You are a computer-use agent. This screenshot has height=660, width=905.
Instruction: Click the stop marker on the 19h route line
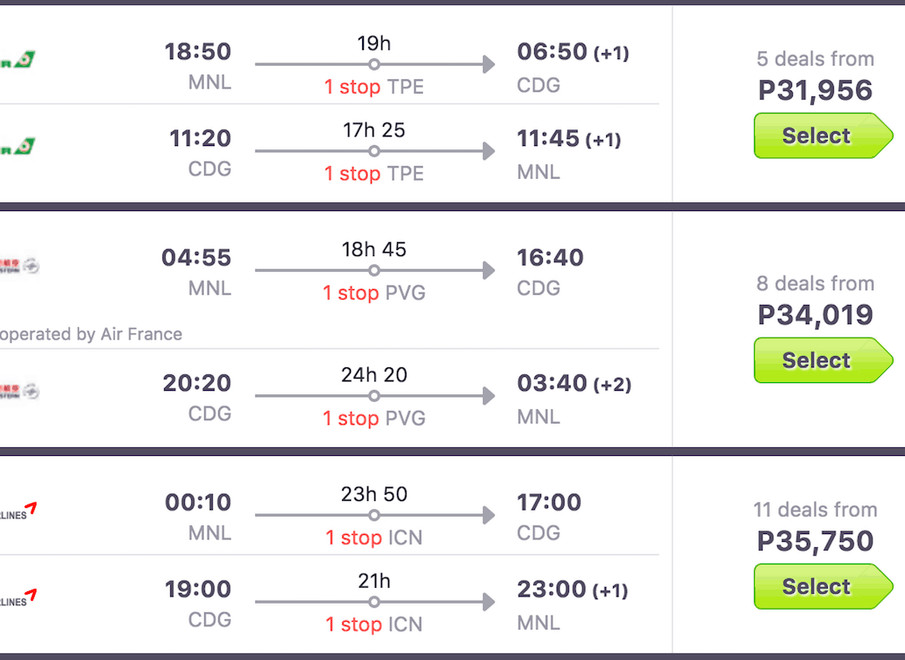pos(373,64)
